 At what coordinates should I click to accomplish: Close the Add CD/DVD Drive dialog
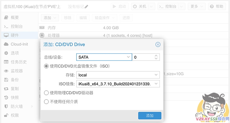158,44
